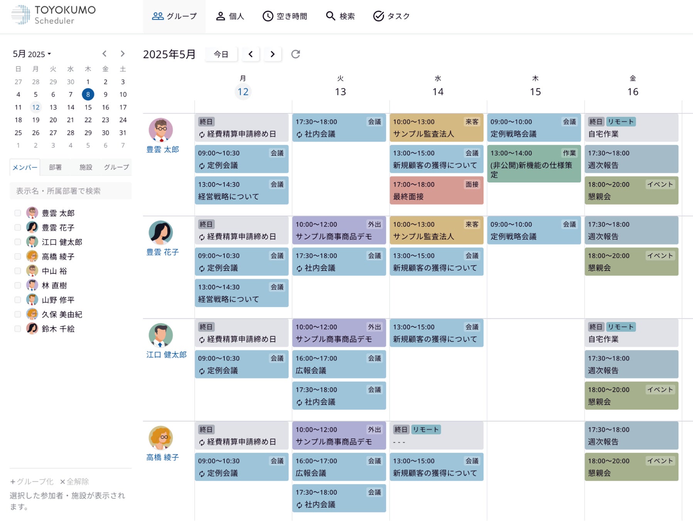Go to the タスク tab

pos(391,16)
